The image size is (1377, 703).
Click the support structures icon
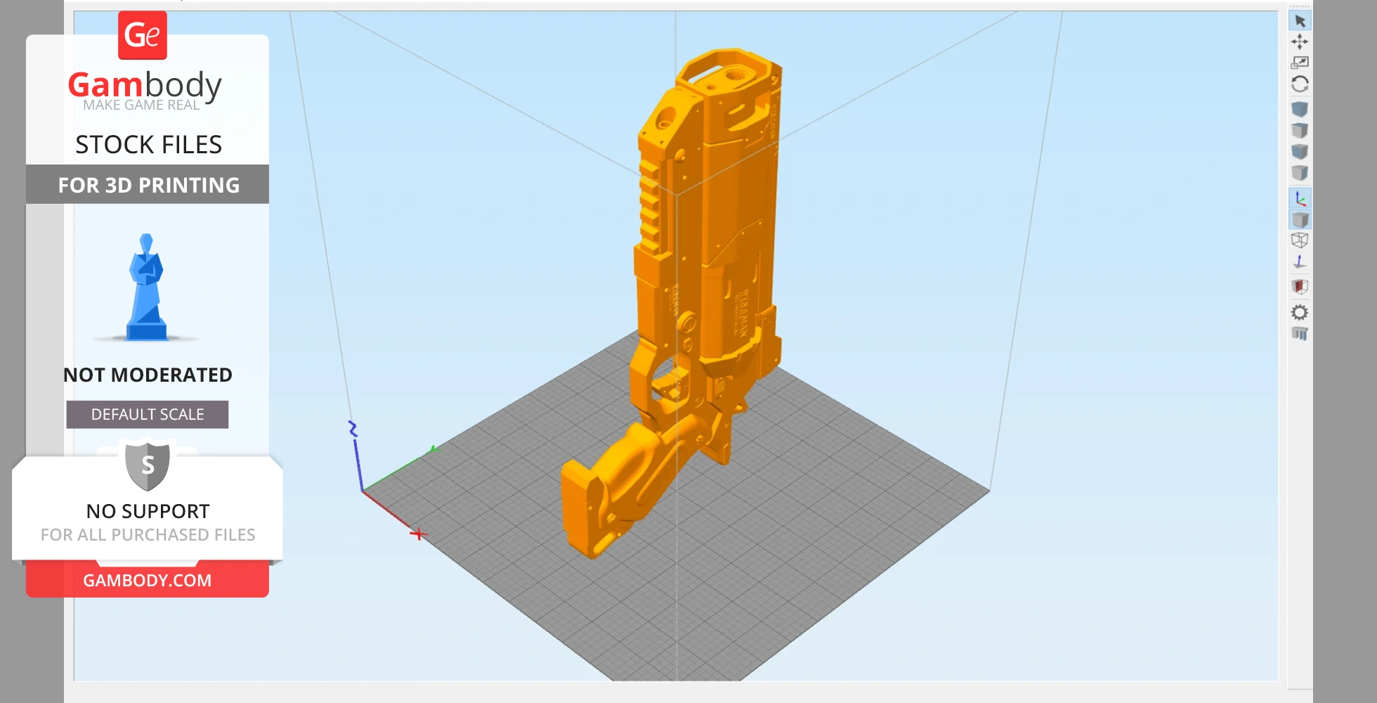(1301, 334)
